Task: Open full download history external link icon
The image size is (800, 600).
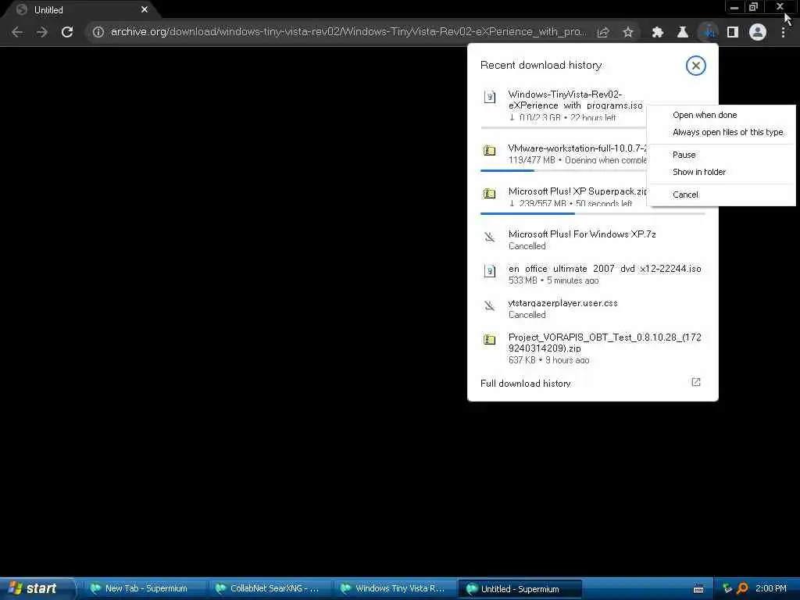Action: 696,382
